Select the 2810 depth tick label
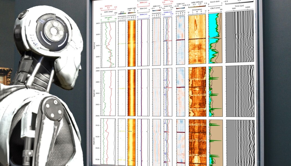The image size is (291, 166). pos(98,93)
